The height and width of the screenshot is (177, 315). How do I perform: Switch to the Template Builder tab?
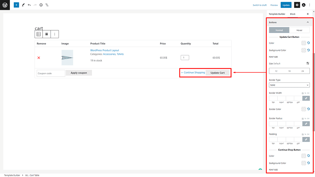(x=277, y=14)
